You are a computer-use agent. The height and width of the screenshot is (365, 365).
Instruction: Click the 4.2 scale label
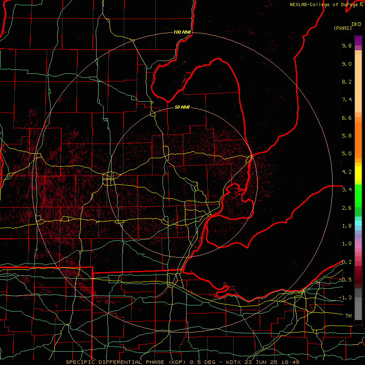tap(347, 172)
